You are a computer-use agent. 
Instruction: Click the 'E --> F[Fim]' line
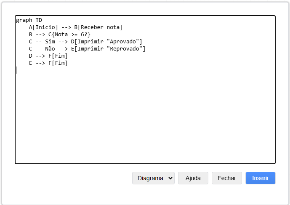coord(48,63)
